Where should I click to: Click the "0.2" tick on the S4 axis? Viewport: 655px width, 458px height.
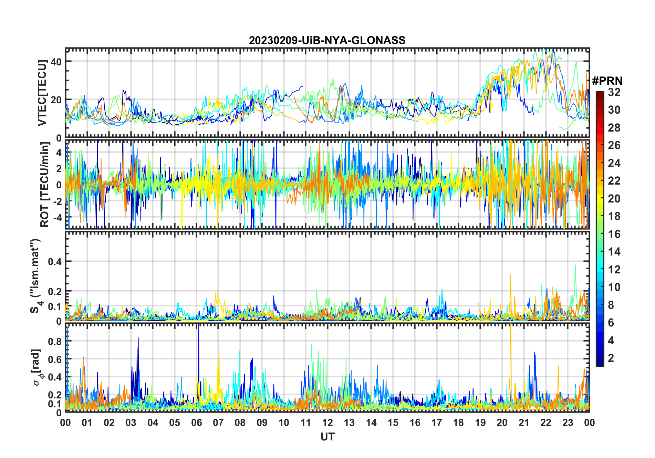tap(55, 291)
